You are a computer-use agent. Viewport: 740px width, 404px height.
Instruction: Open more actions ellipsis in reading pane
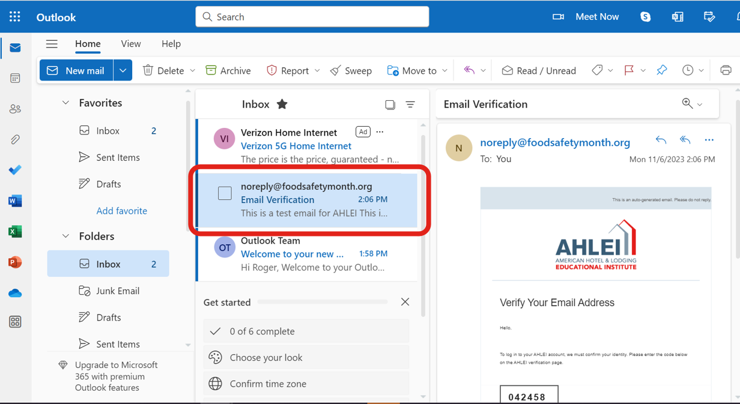[709, 140]
